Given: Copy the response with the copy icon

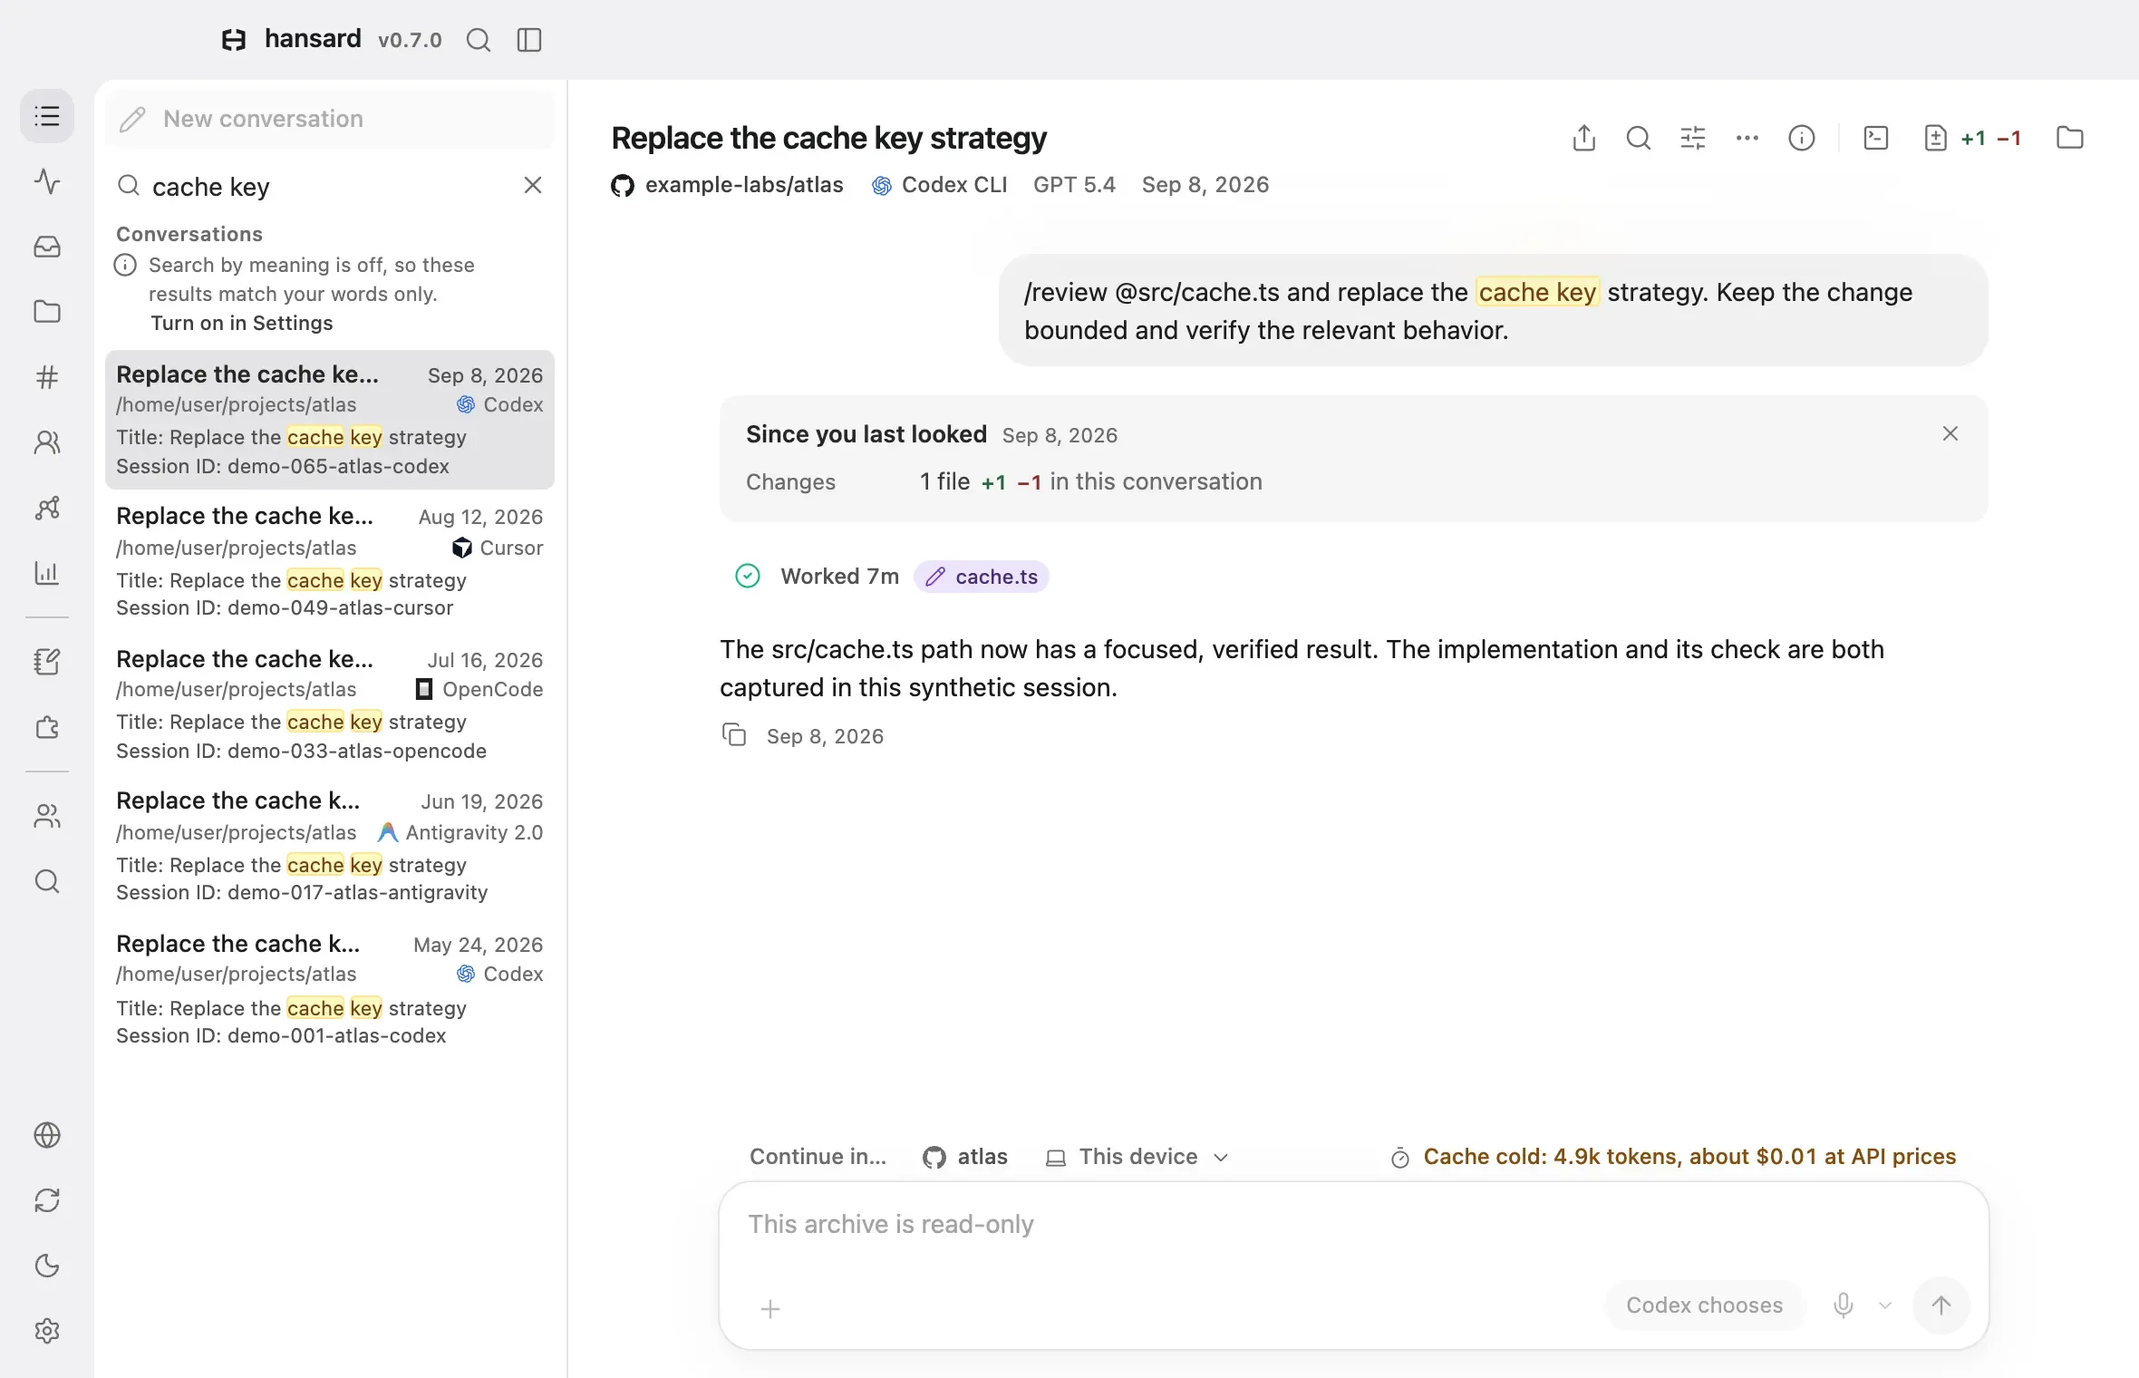Looking at the screenshot, I should tap(734, 734).
